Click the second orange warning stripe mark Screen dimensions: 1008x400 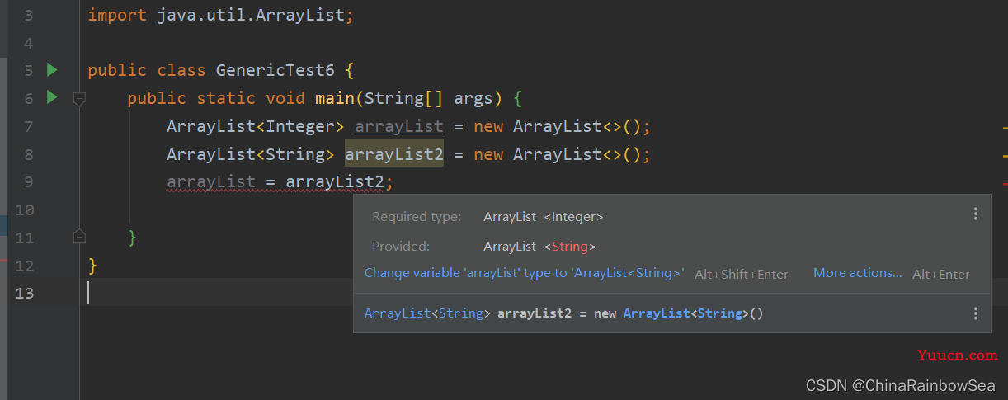[x=1005, y=155]
